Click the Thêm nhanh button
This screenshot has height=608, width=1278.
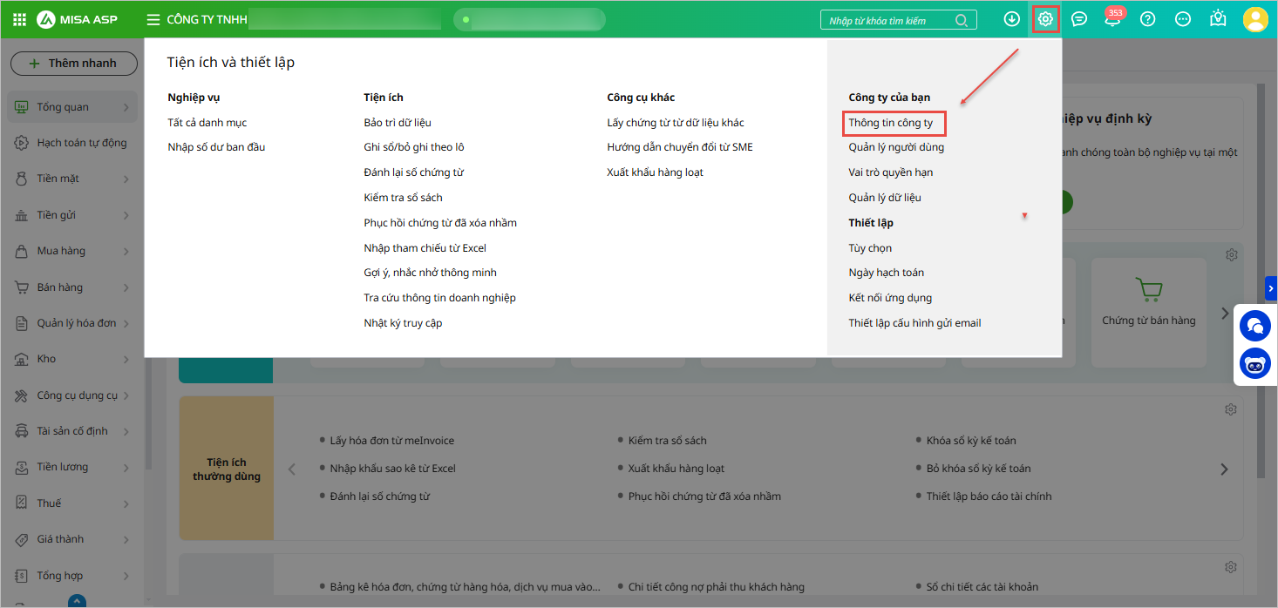(74, 64)
